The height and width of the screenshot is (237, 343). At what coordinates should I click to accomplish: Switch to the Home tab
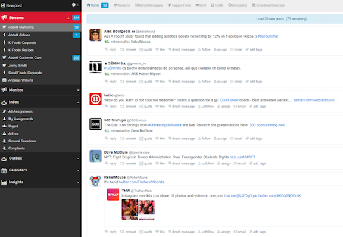coord(98,5)
